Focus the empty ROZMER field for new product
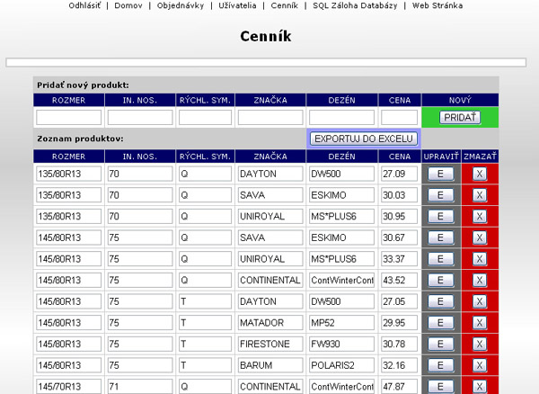The height and width of the screenshot is (394, 539). (69, 117)
